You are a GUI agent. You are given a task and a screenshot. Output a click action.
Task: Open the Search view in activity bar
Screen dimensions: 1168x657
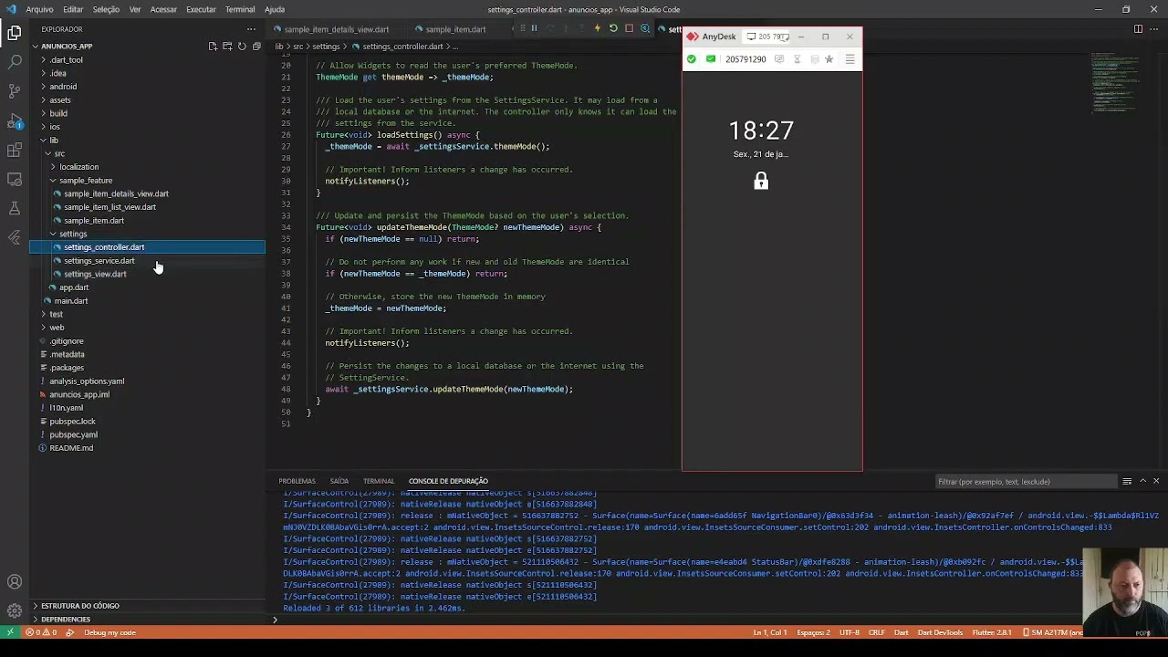[15, 62]
